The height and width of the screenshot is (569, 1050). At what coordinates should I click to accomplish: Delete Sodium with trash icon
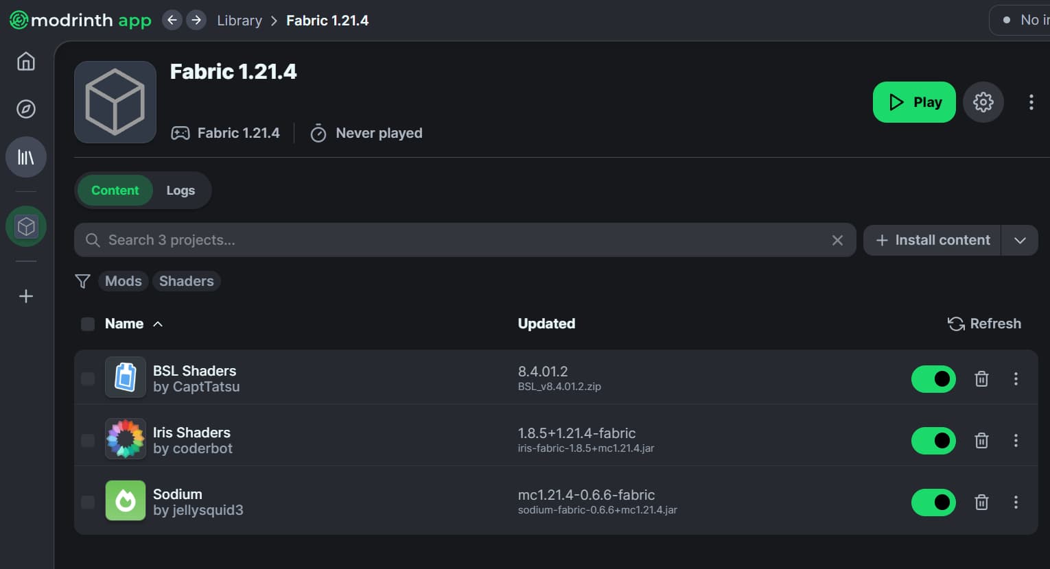(x=981, y=502)
